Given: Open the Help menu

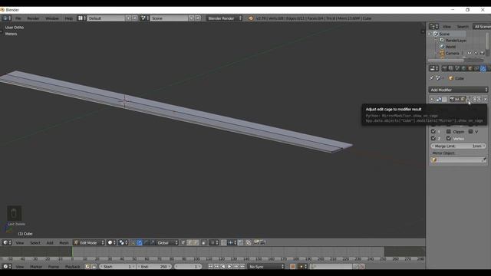Looking at the screenshot, I should 68,18.
